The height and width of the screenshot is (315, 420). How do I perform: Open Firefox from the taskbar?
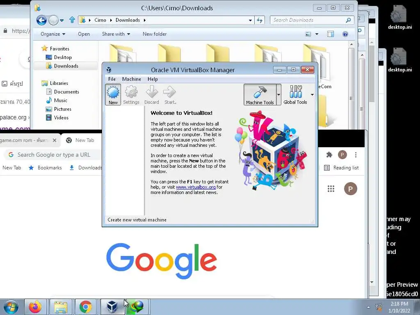pos(35,307)
